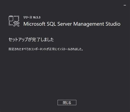Click the word Management in the title
This screenshot has height=112, width=130.
89,24
